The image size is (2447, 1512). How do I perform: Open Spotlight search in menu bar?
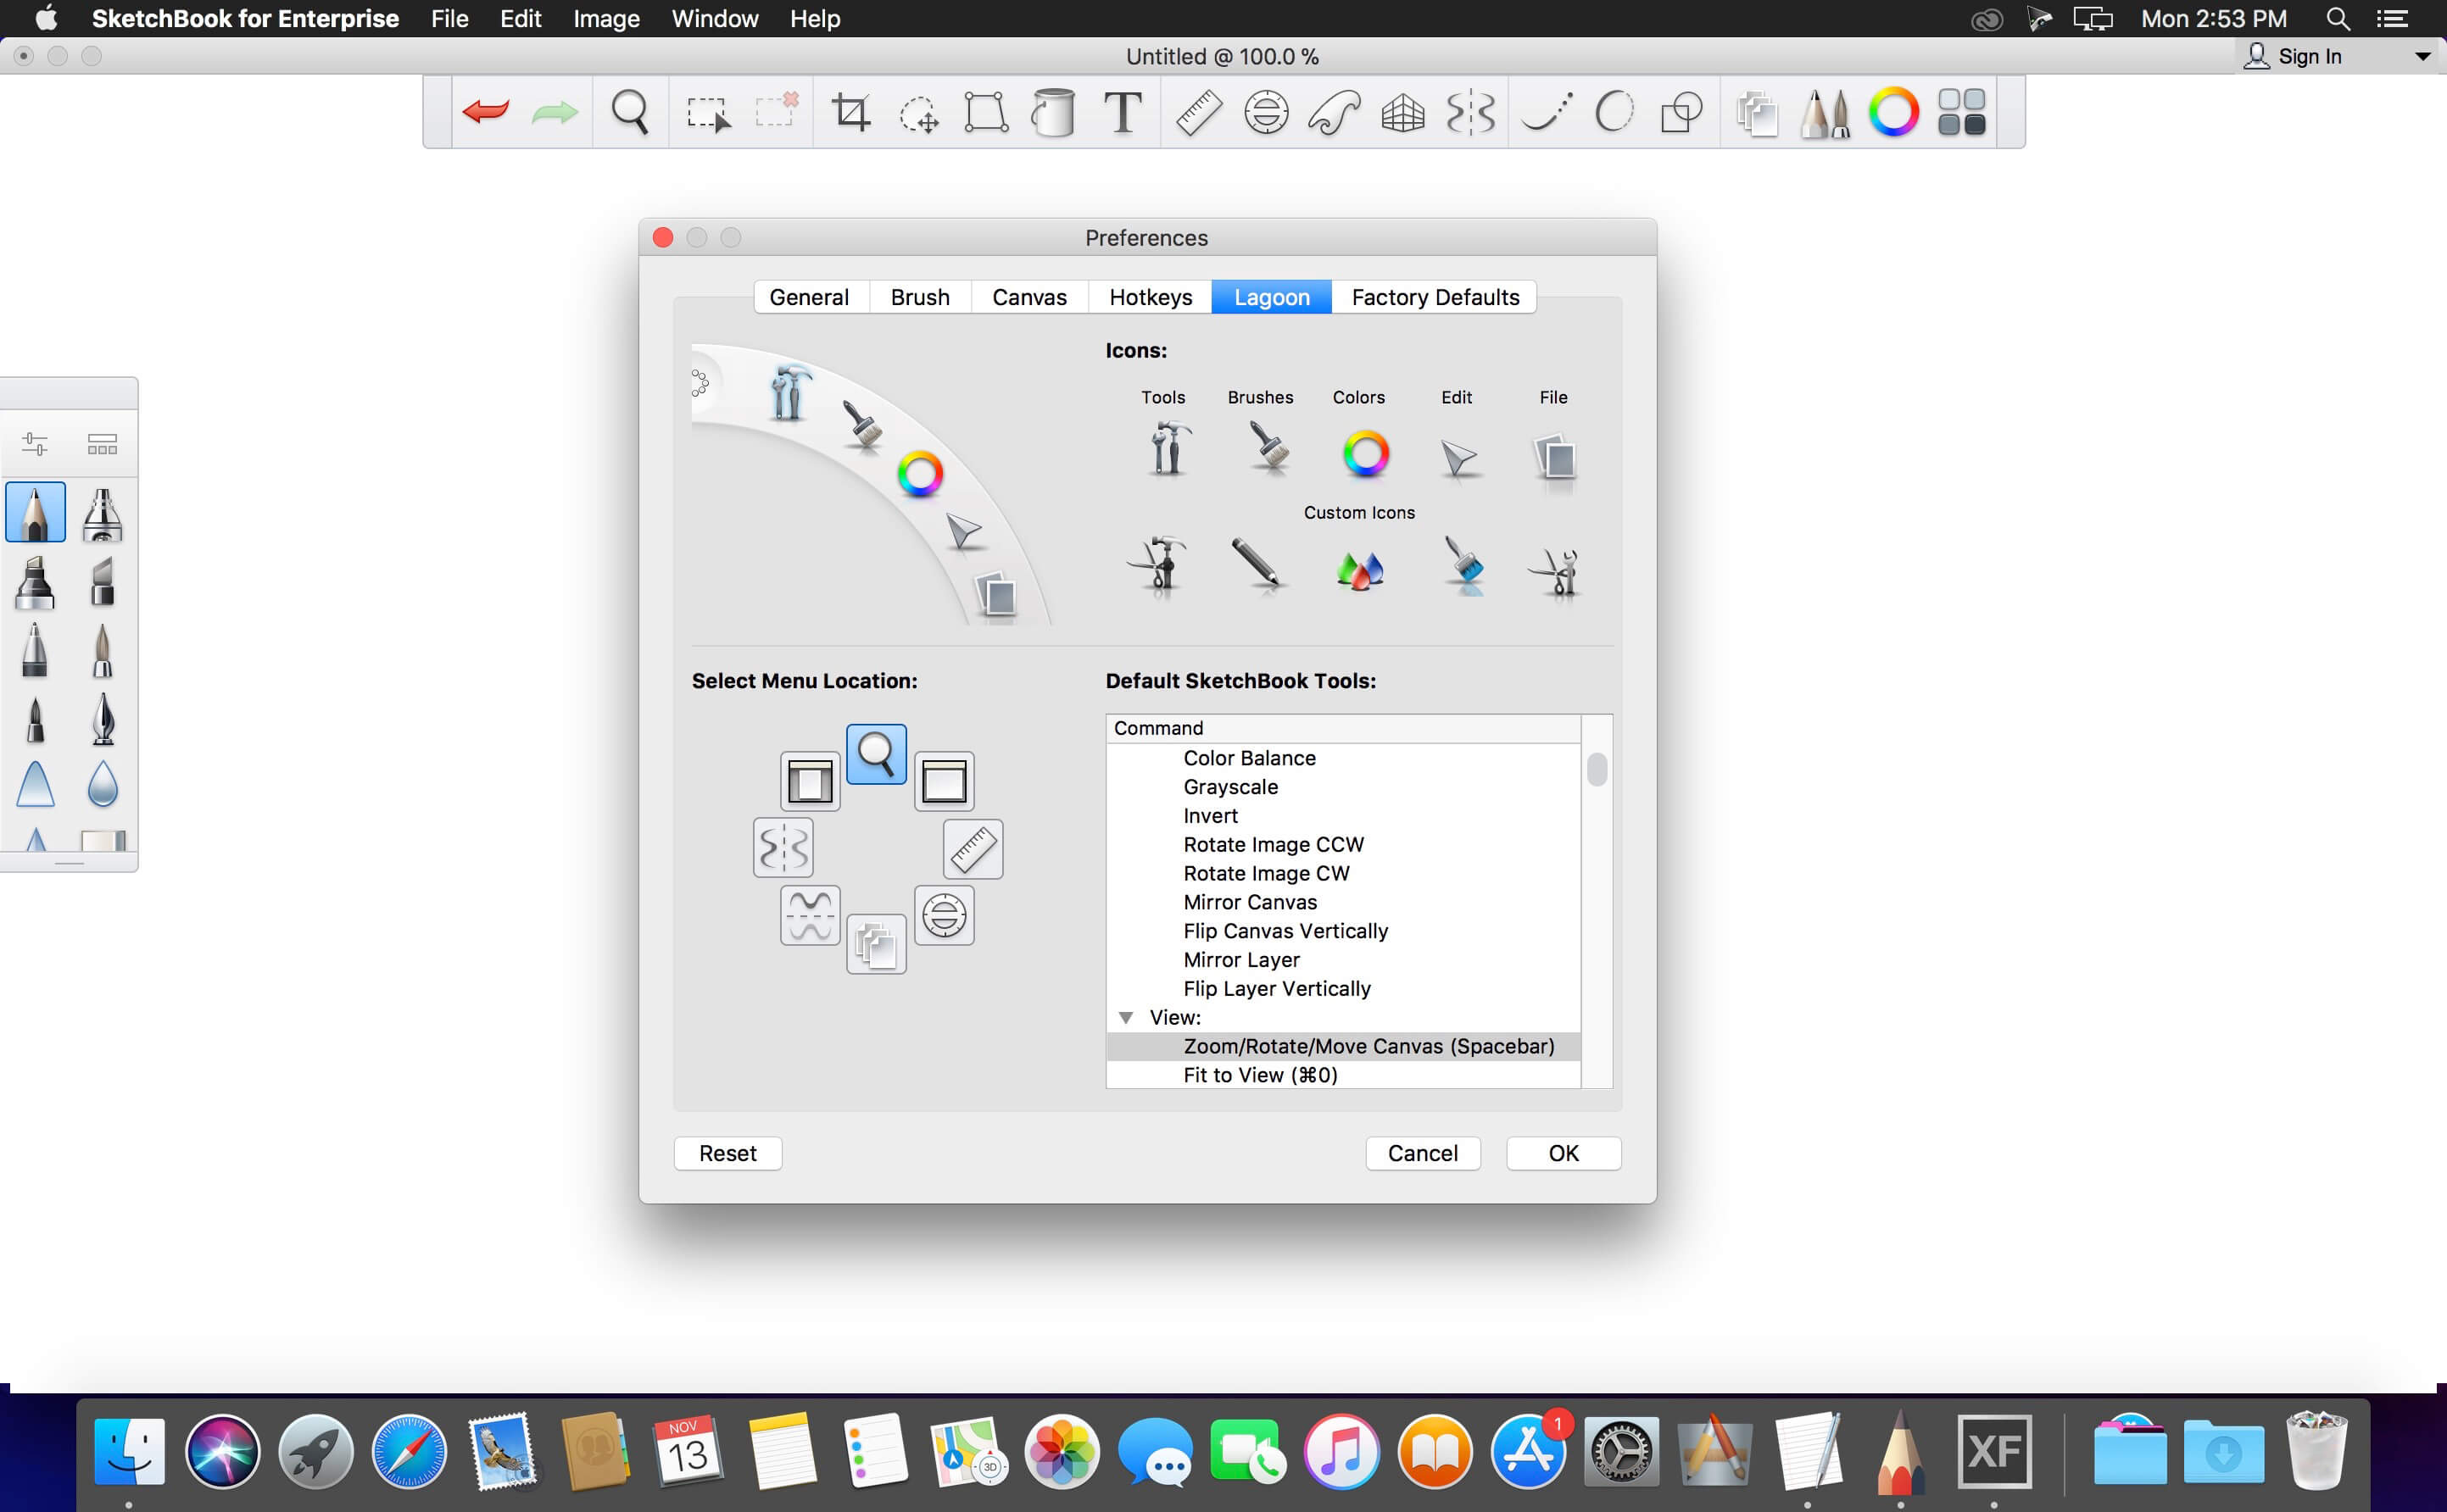pyautogui.click(x=2338, y=19)
